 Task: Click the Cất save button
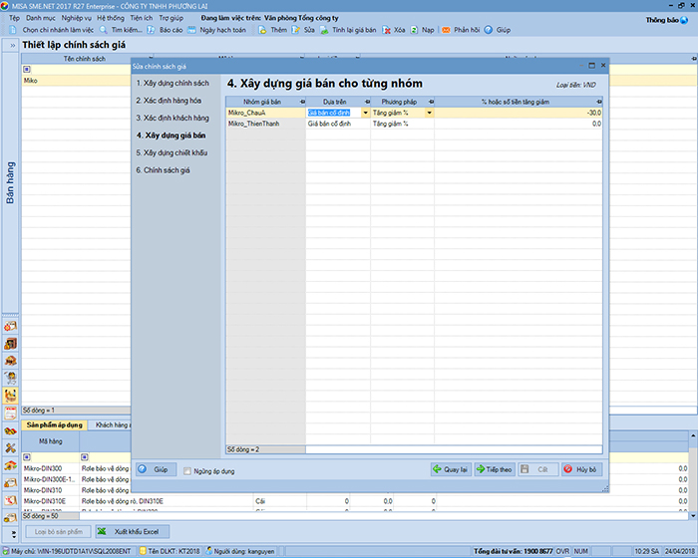[538, 469]
